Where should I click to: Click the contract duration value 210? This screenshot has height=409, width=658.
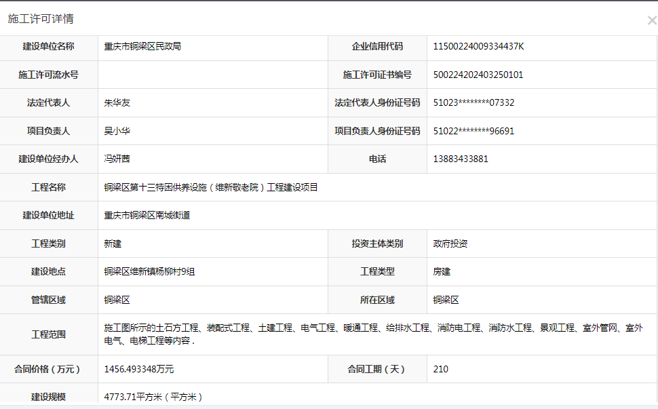click(441, 370)
